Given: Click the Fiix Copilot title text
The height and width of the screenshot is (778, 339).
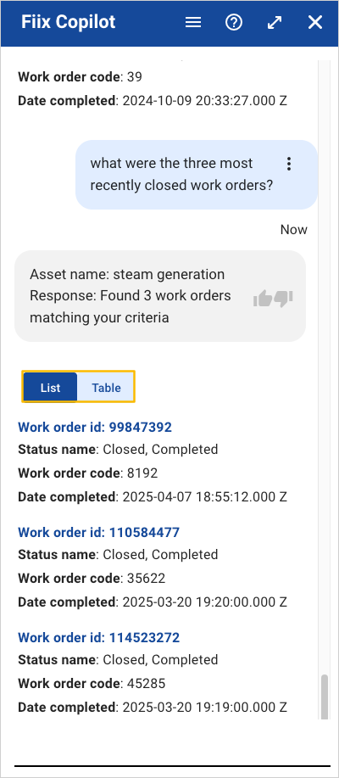Looking at the screenshot, I should click(69, 22).
